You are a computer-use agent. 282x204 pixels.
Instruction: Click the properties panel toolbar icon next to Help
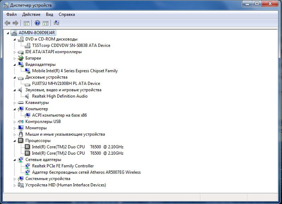(46, 23)
